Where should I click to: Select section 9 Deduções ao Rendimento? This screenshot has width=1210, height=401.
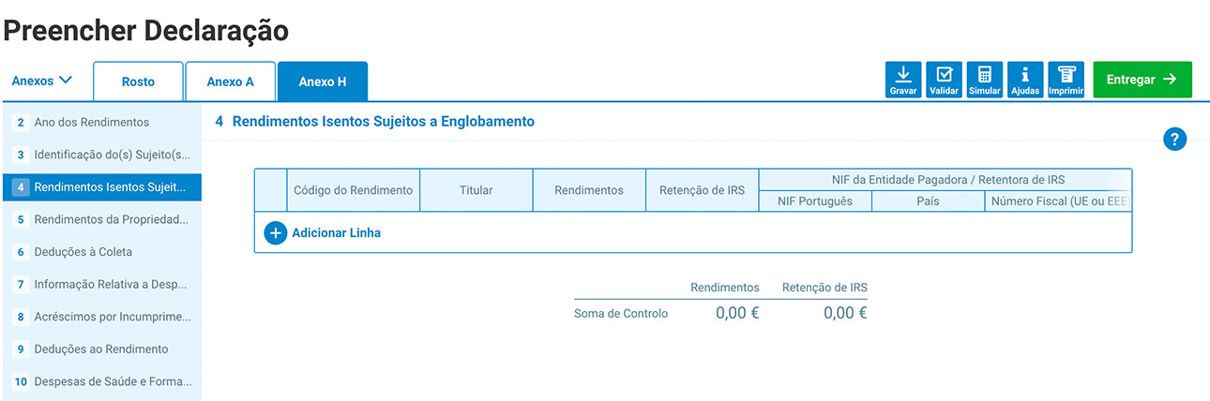tap(100, 349)
